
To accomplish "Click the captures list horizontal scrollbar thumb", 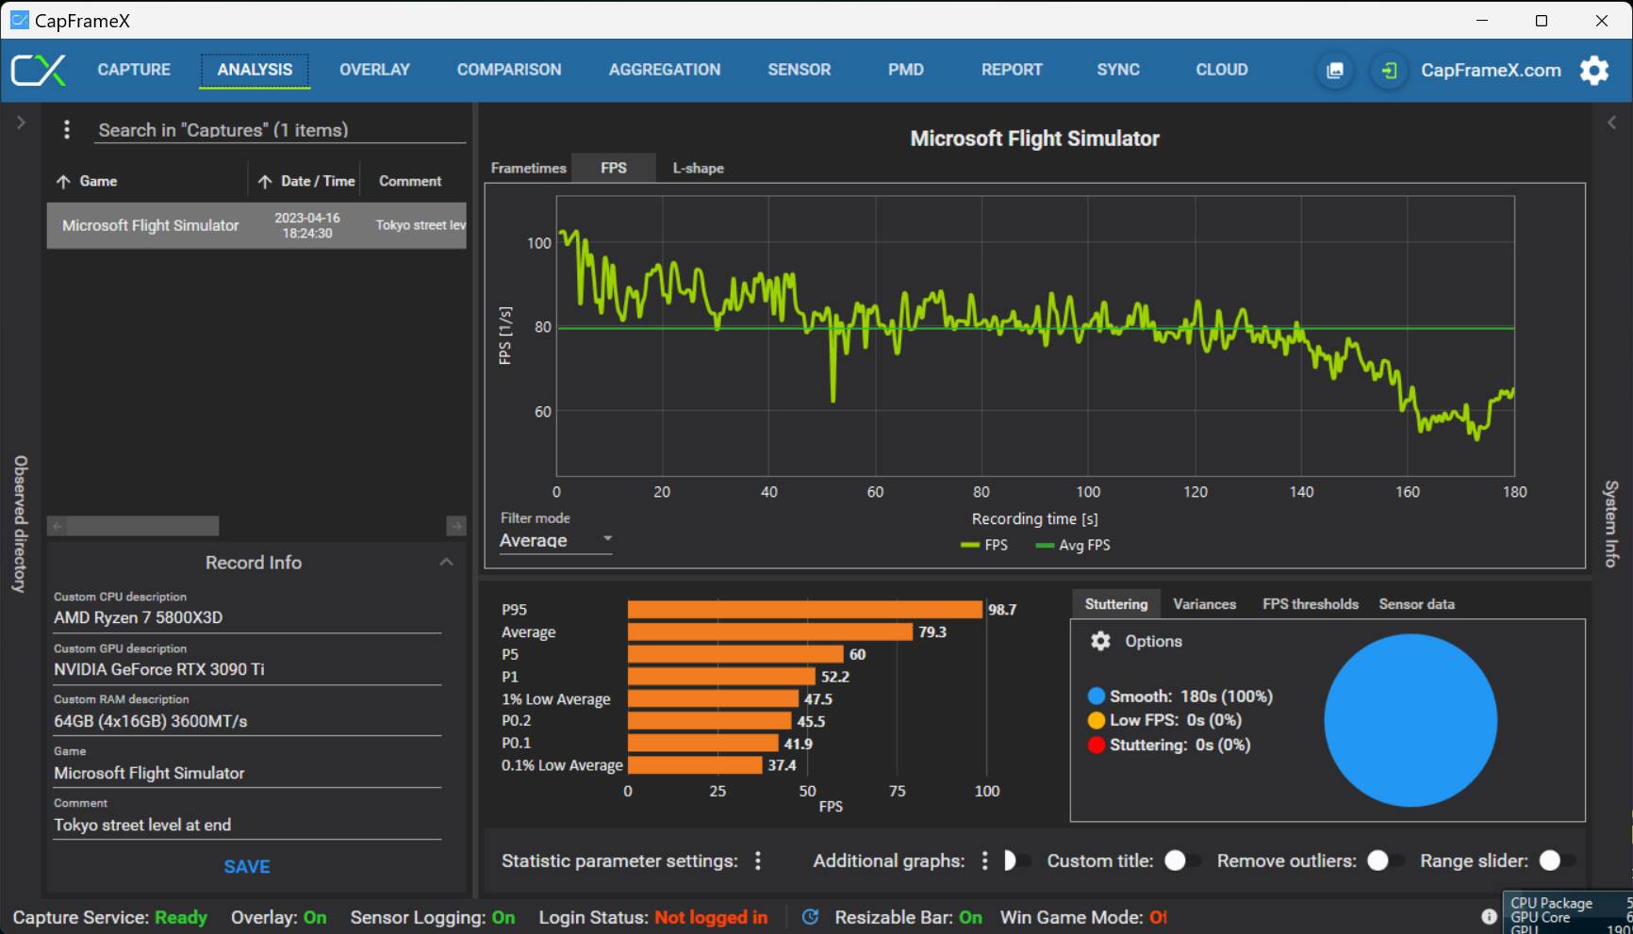I will click(x=142, y=526).
